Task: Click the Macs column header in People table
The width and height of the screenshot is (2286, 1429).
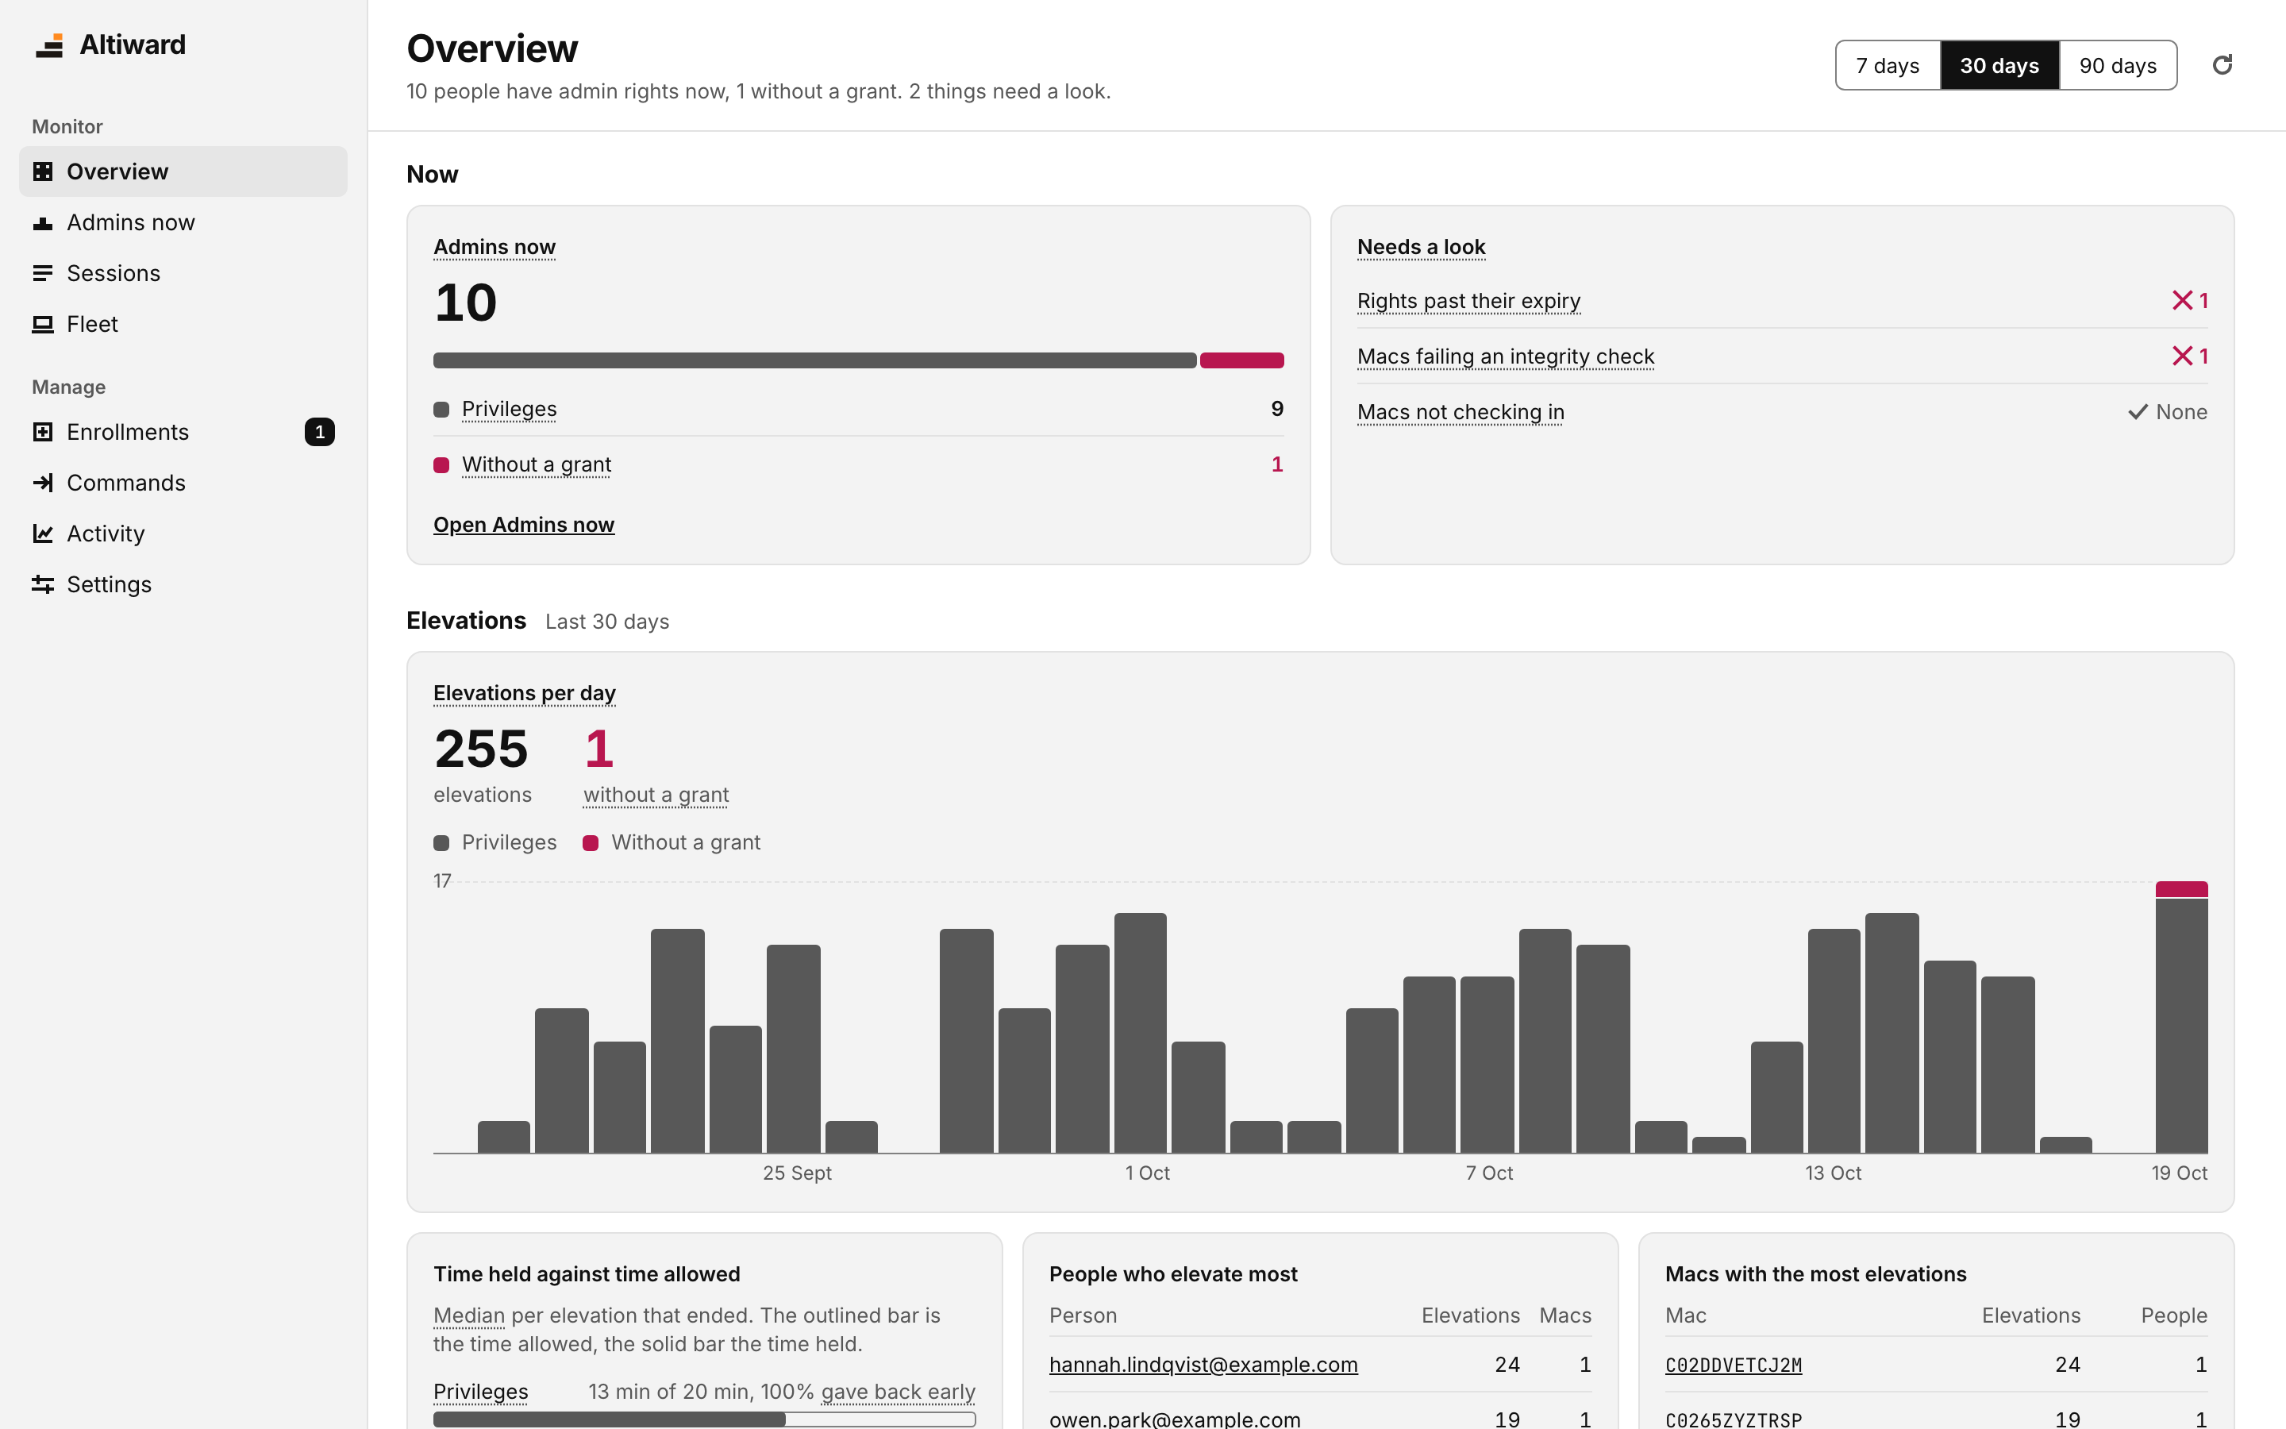Action: 1565,1315
